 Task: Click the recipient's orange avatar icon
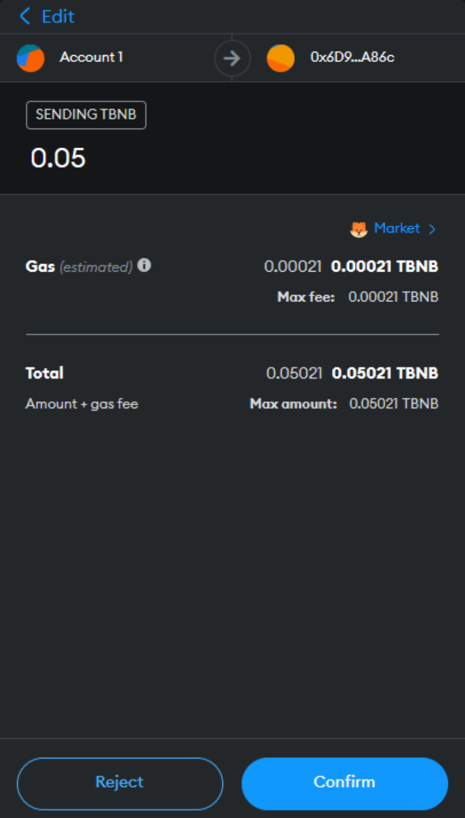(280, 58)
